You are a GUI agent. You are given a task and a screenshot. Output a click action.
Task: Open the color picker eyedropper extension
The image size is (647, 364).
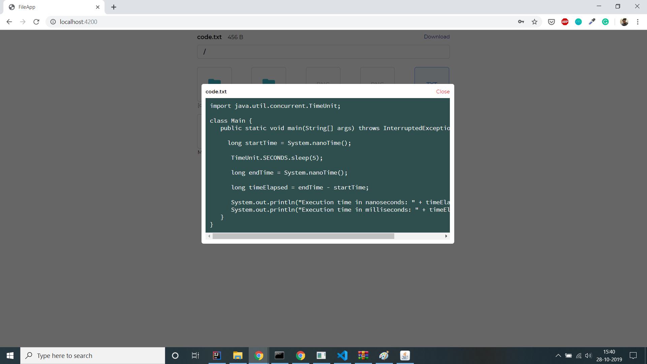(592, 22)
